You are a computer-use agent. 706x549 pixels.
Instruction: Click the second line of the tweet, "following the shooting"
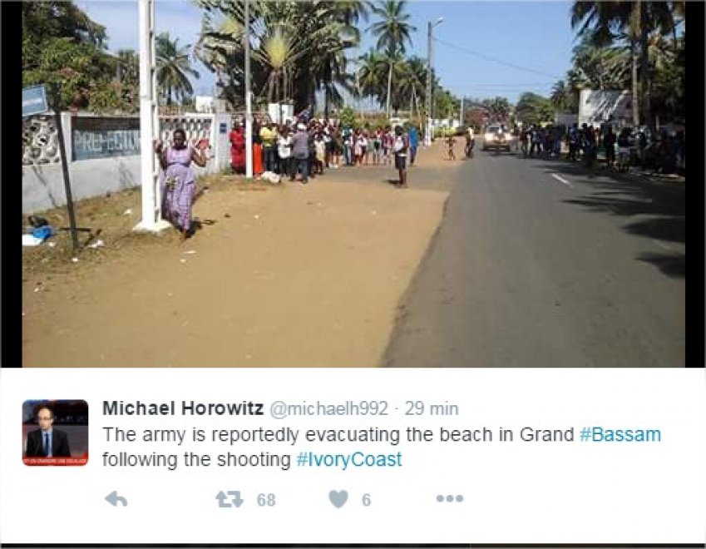click(196, 460)
